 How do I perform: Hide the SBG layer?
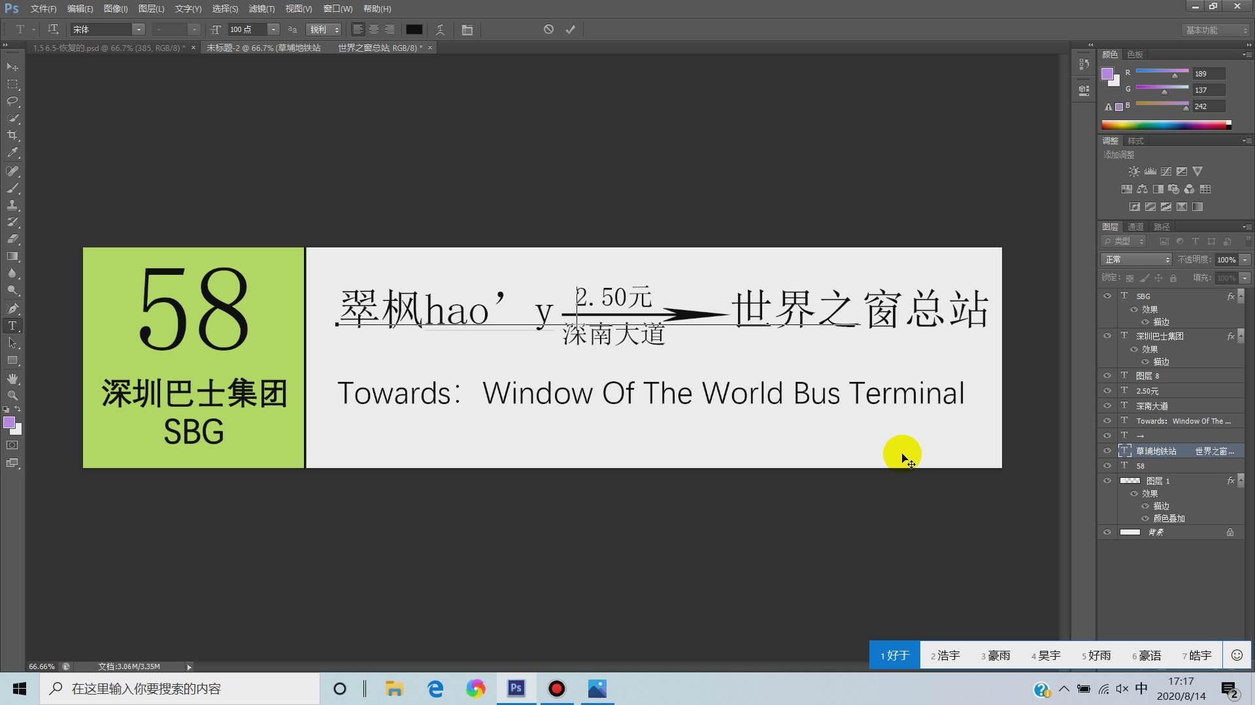point(1107,296)
